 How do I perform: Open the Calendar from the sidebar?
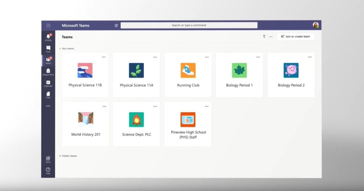tap(48, 83)
